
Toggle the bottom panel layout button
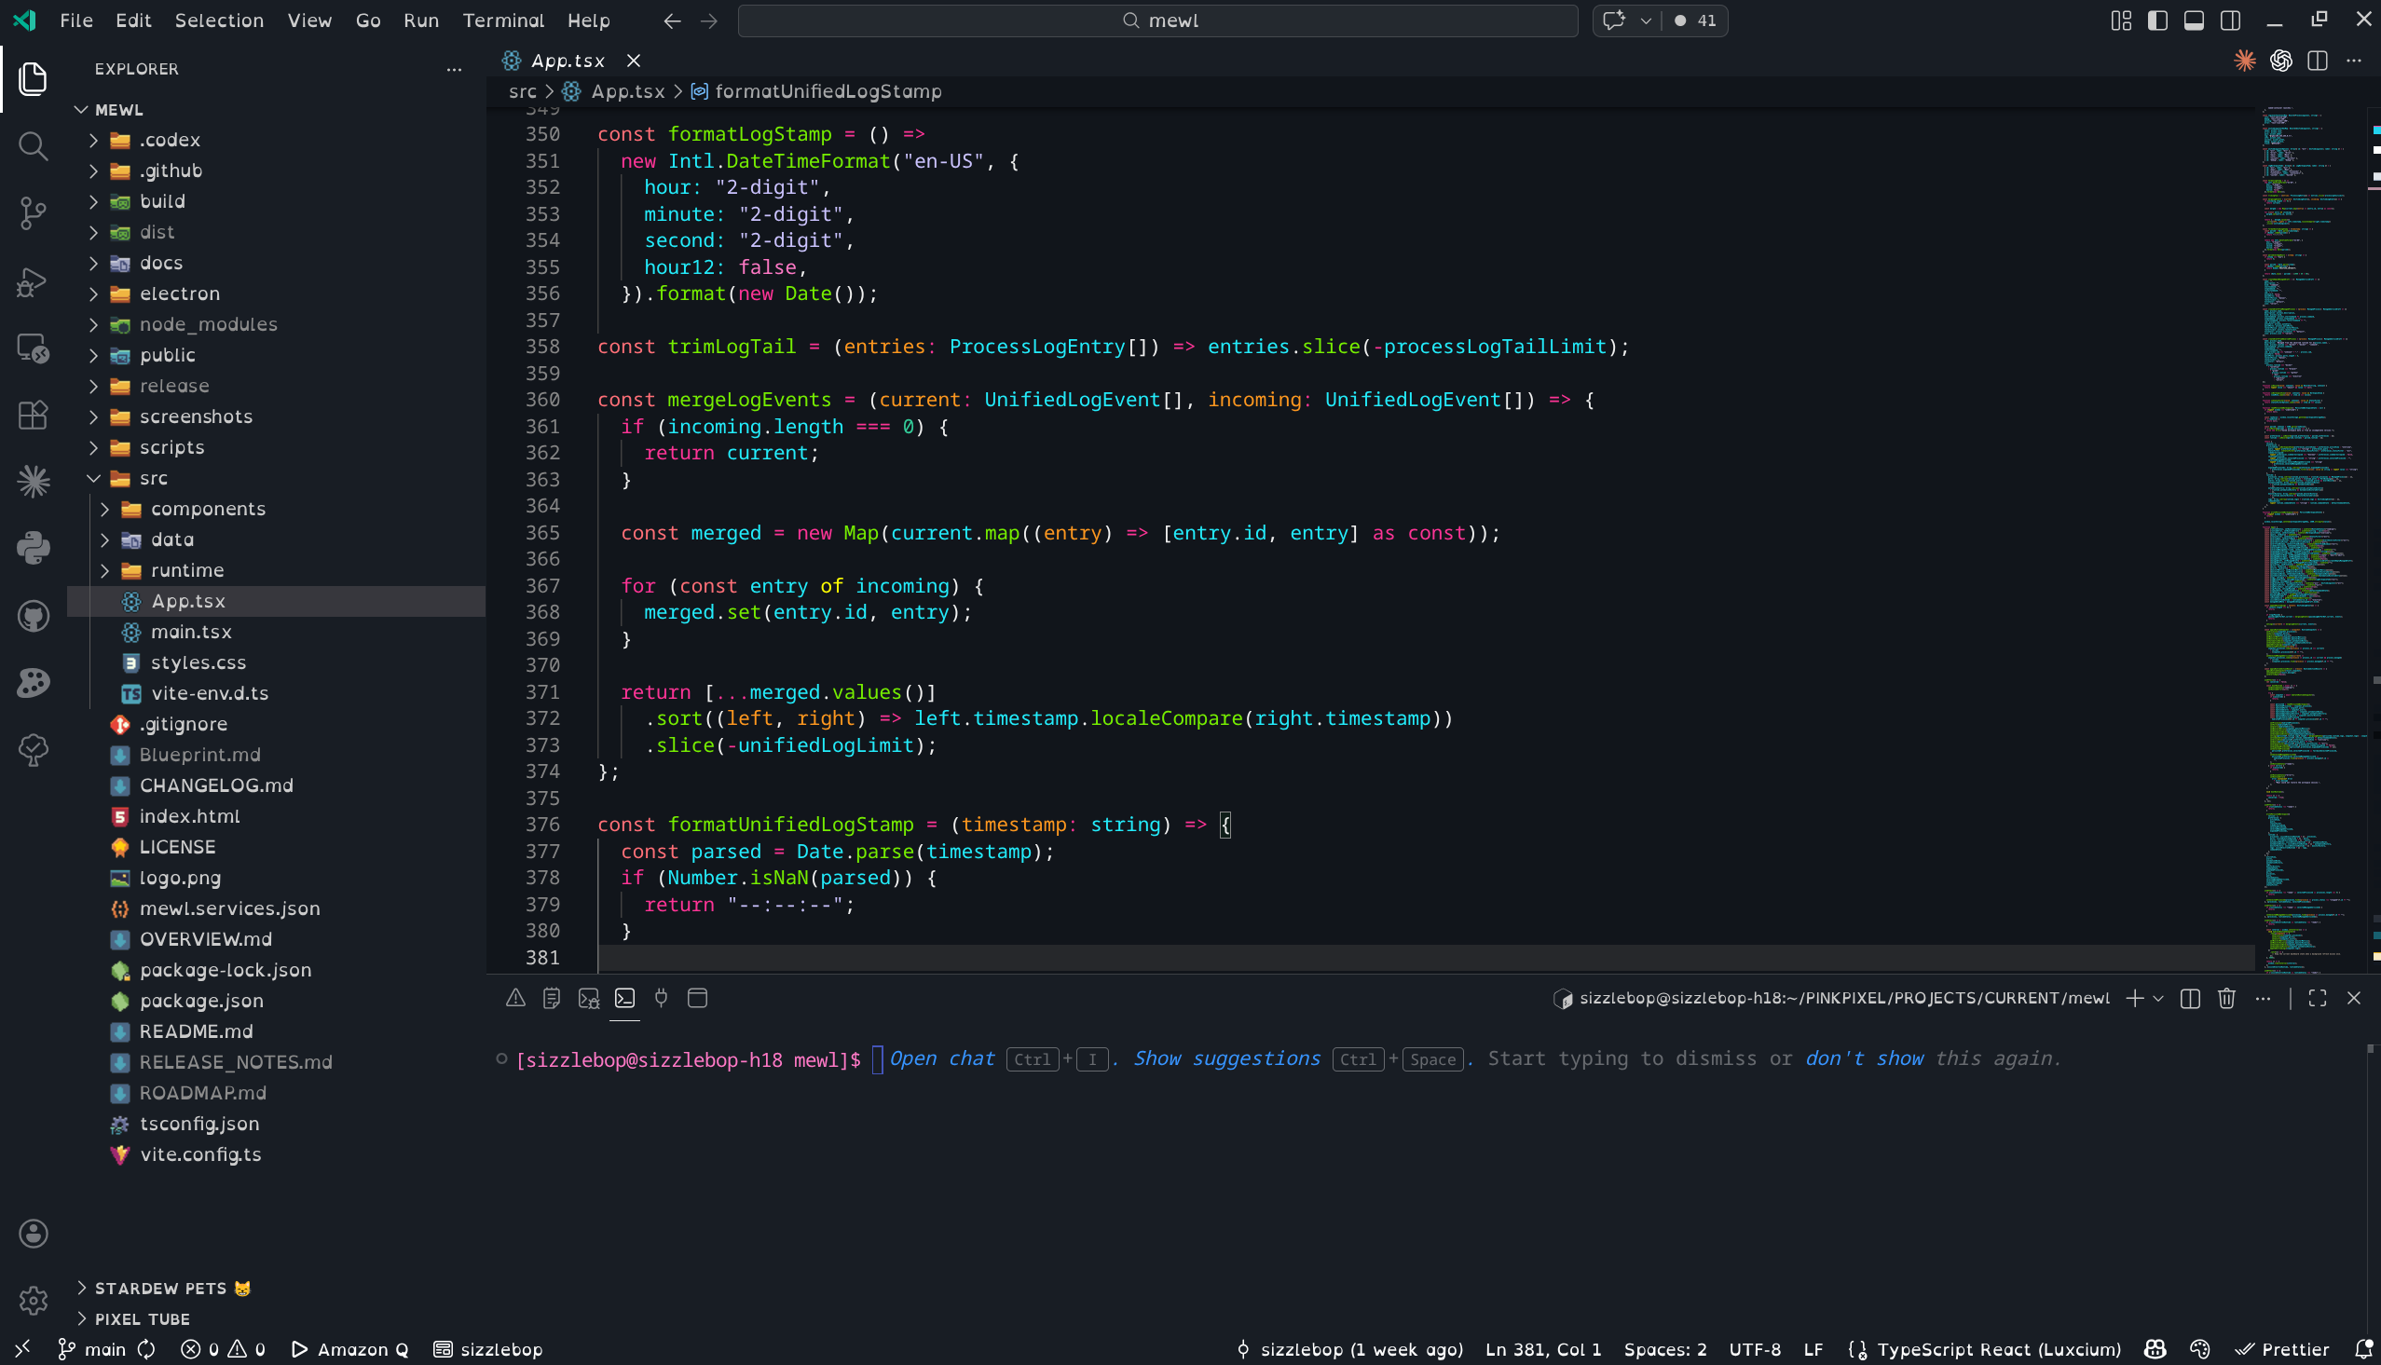[x=2194, y=20]
